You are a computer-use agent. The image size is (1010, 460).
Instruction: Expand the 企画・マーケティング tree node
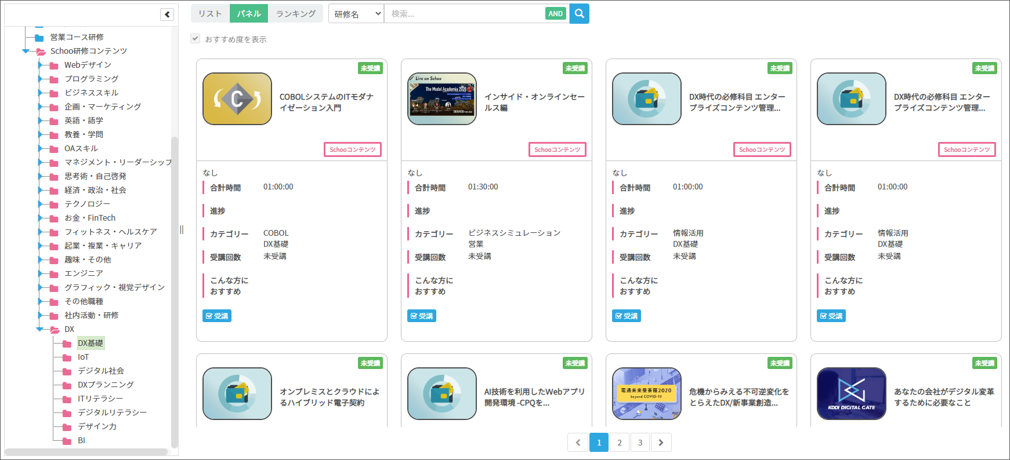(x=40, y=107)
